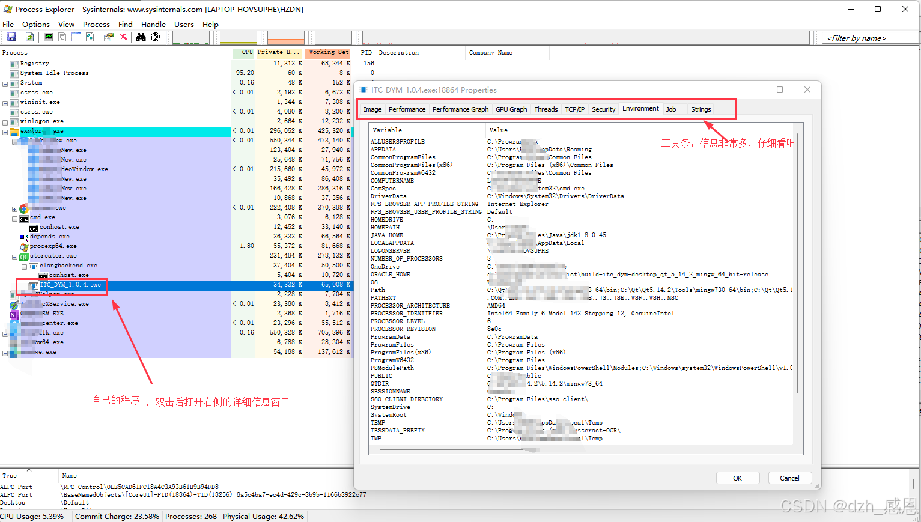
Task: Select the PROCESSOR_IDENTIFIER variable row
Action: point(581,314)
